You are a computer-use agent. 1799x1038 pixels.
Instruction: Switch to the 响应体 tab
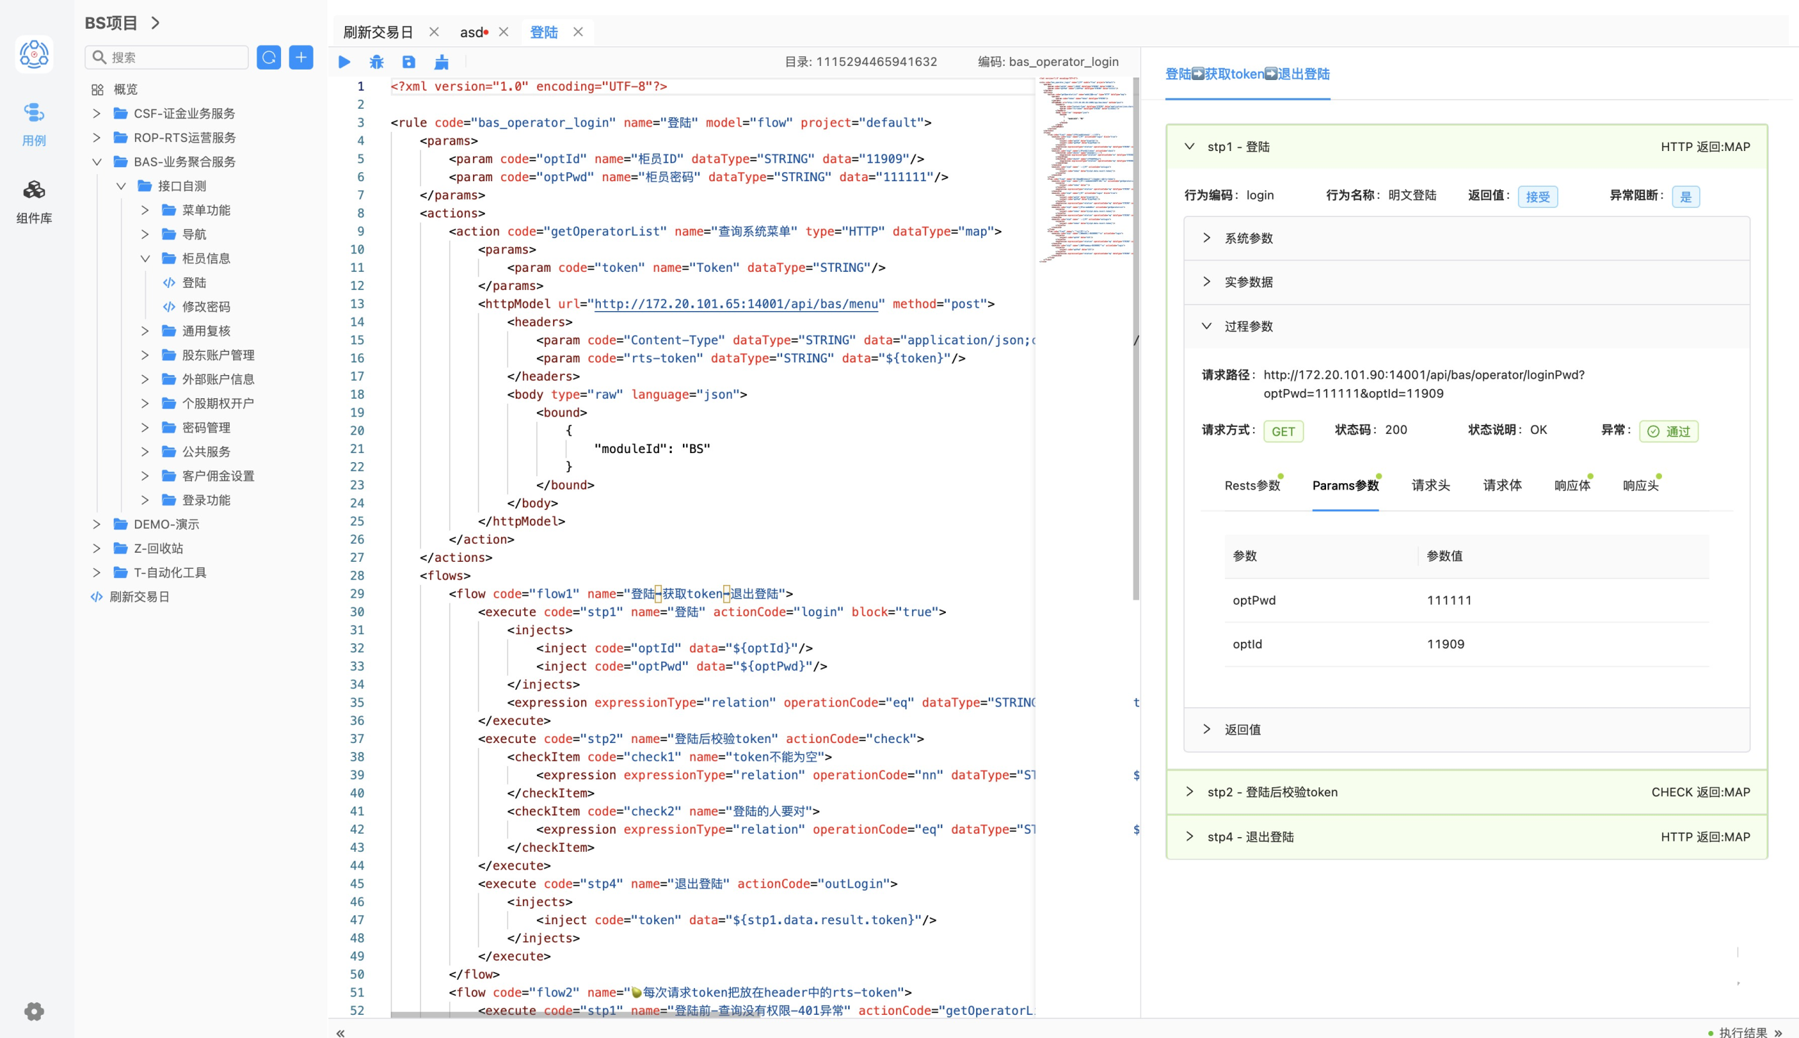pyautogui.click(x=1572, y=485)
